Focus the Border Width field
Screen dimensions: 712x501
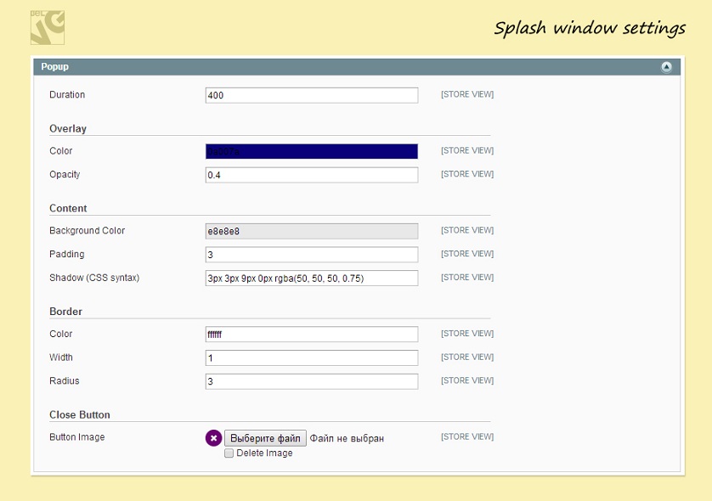(312, 358)
